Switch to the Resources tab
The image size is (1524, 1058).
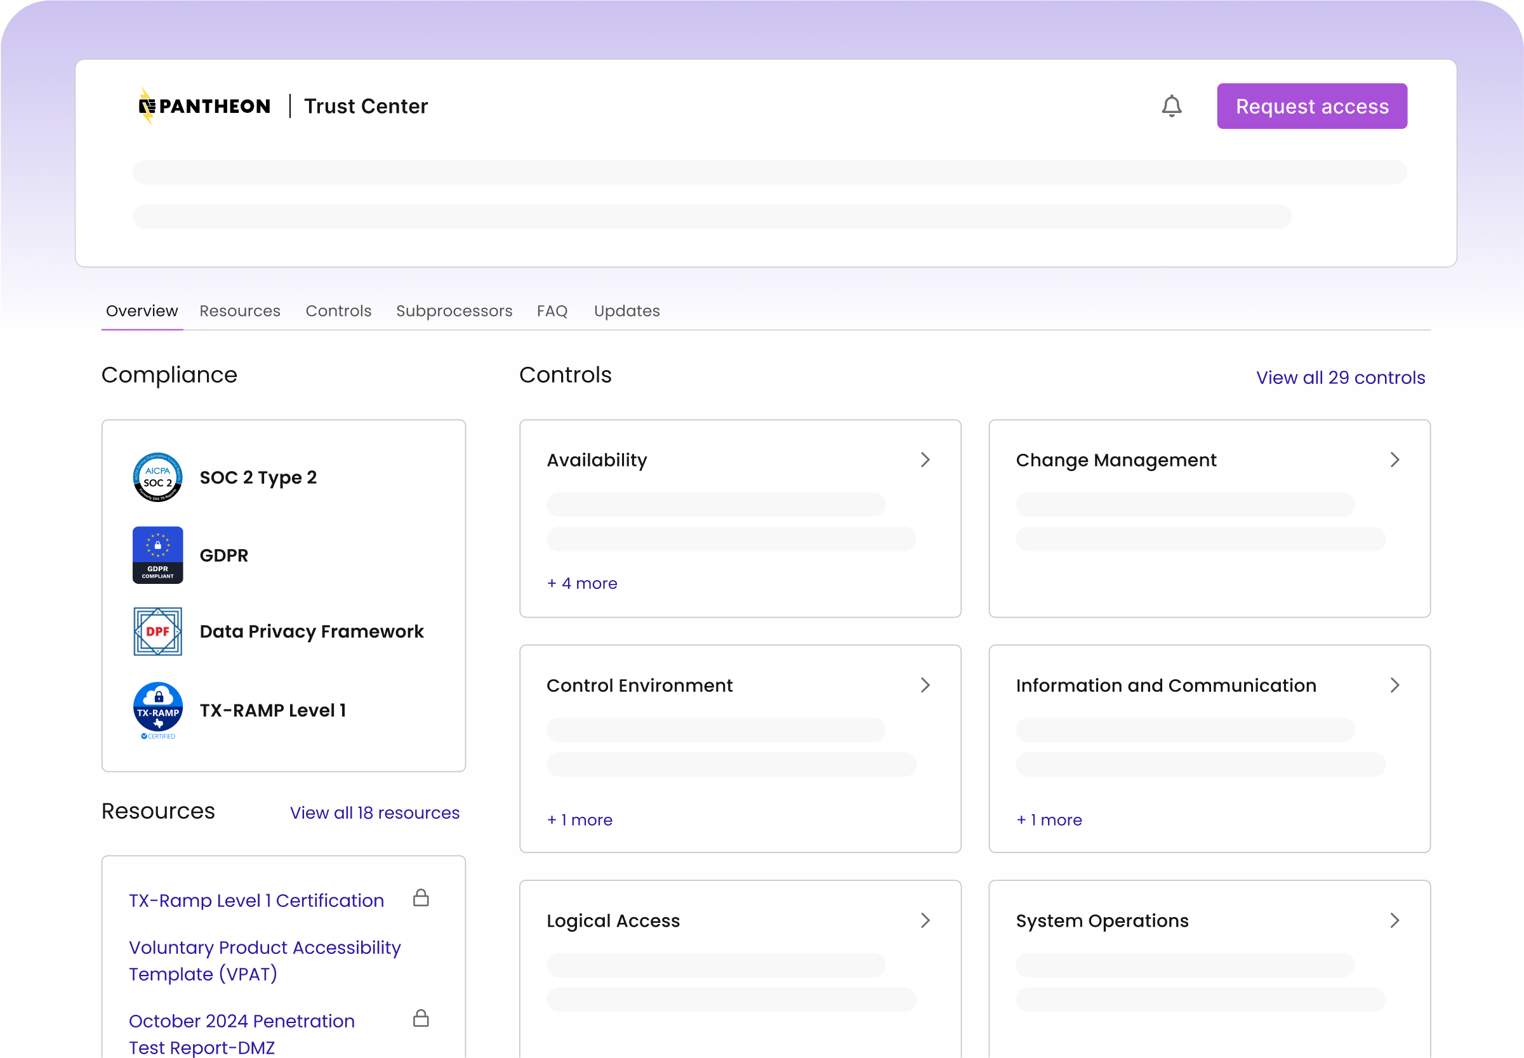tap(240, 311)
